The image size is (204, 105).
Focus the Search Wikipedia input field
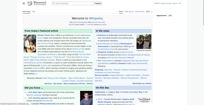(x=73, y=3)
